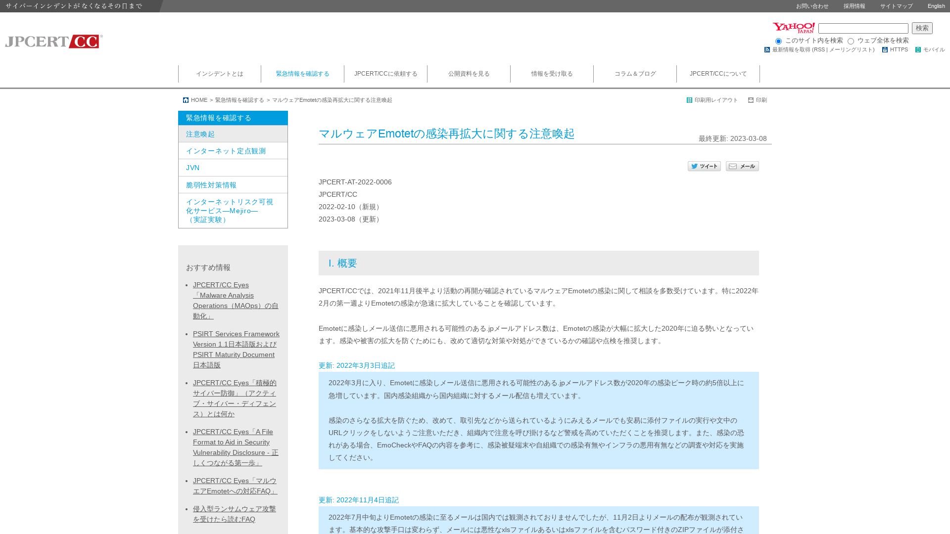950x534 pixels.
Task: Open 緊急情報を確認する menu
Action: tap(303, 74)
